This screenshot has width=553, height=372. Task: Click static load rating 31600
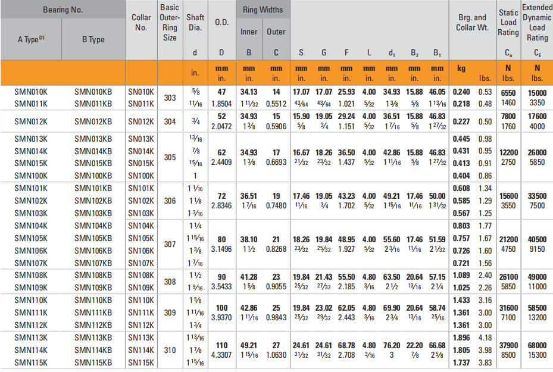(508, 308)
